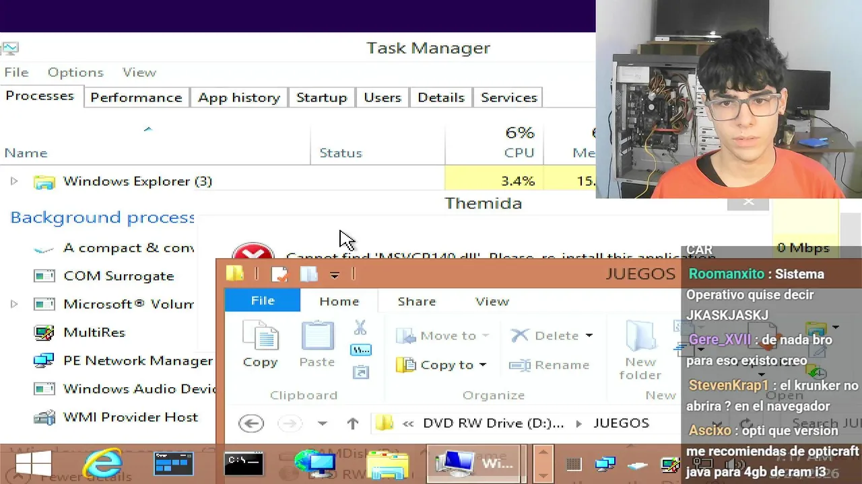Switch to Explorer Home tab
Screen dimensions: 862x484
point(339,301)
